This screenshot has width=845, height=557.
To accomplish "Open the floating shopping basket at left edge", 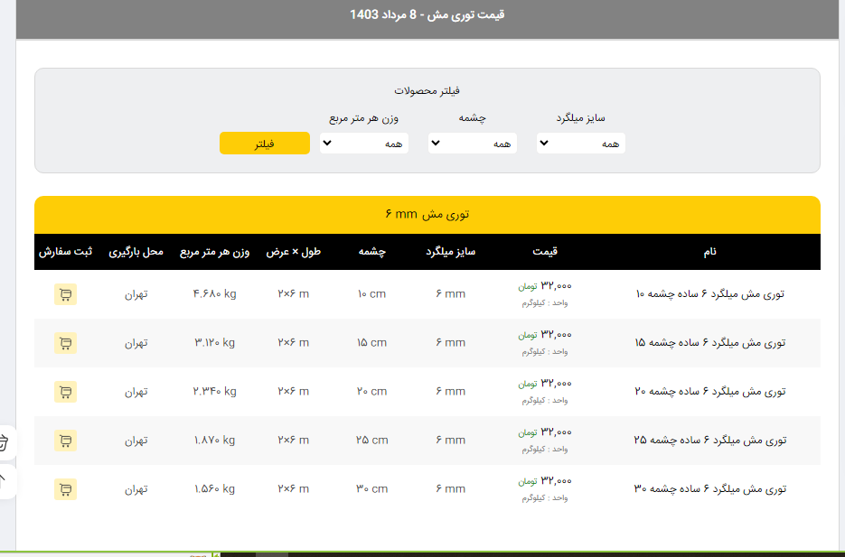I will point(5,442).
